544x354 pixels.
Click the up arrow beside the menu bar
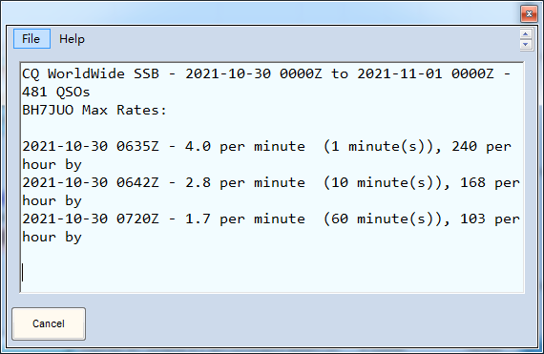[x=525, y=34]
